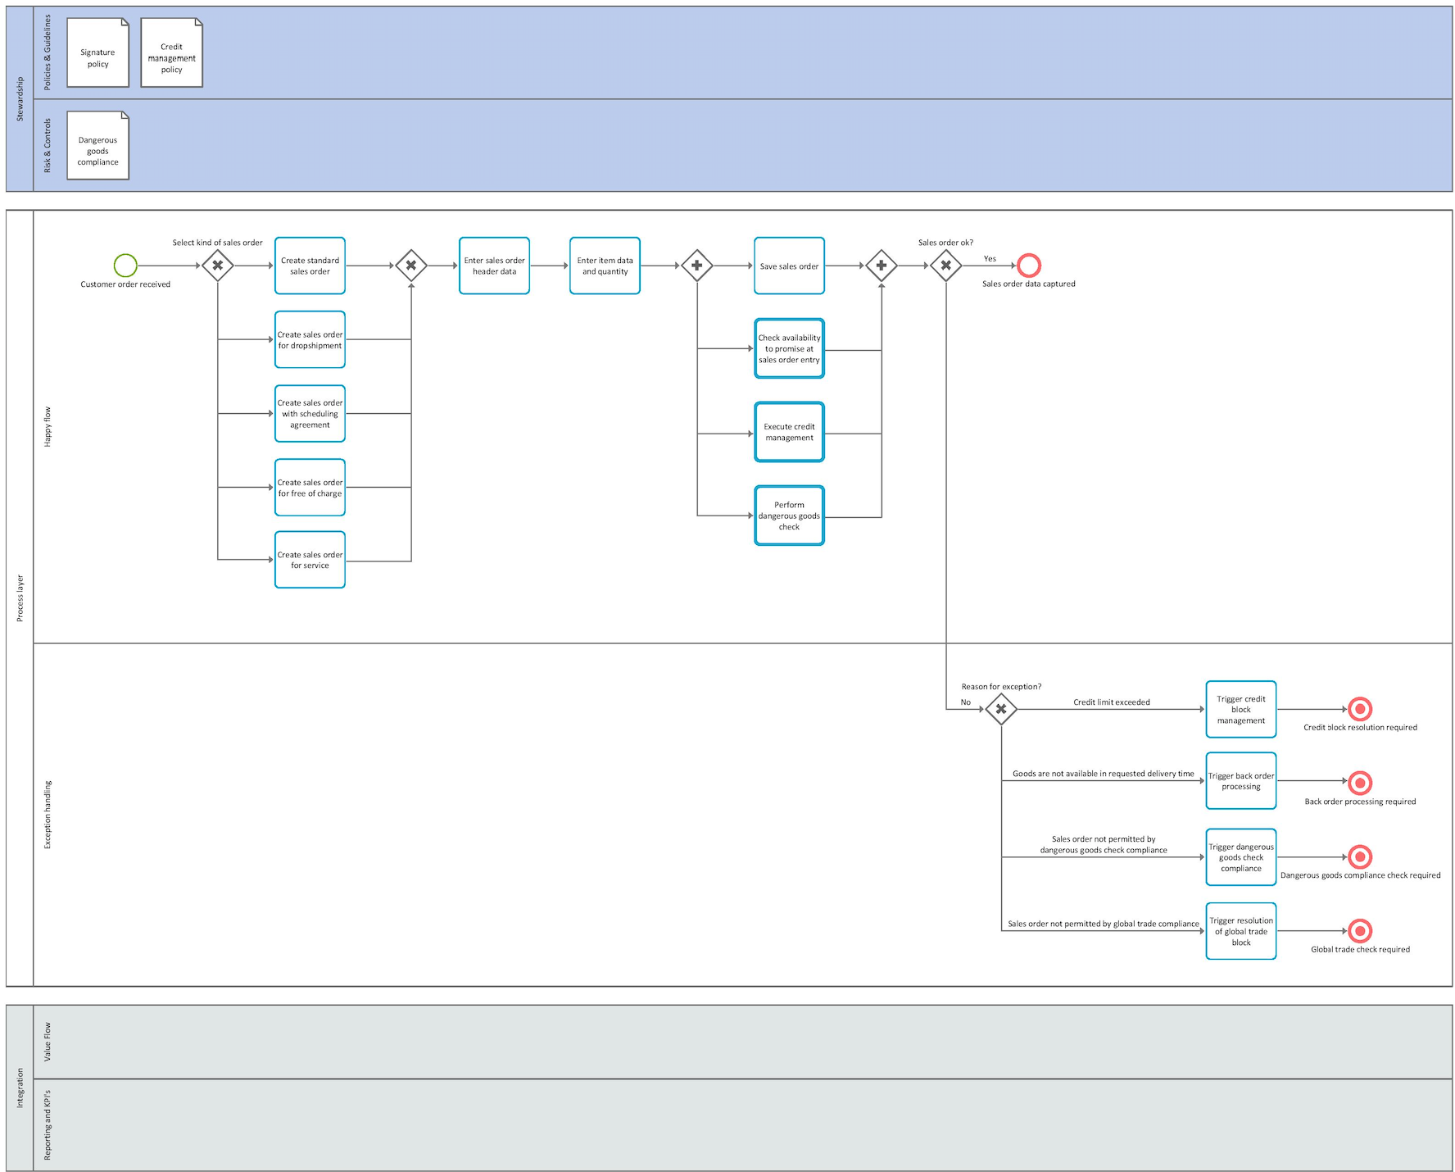Viewport: 1455px width, 1172px height.
Task: Click 'Sales order not permitted by dangerous goods check compliance' label
Action: [x=1104, y=844]
